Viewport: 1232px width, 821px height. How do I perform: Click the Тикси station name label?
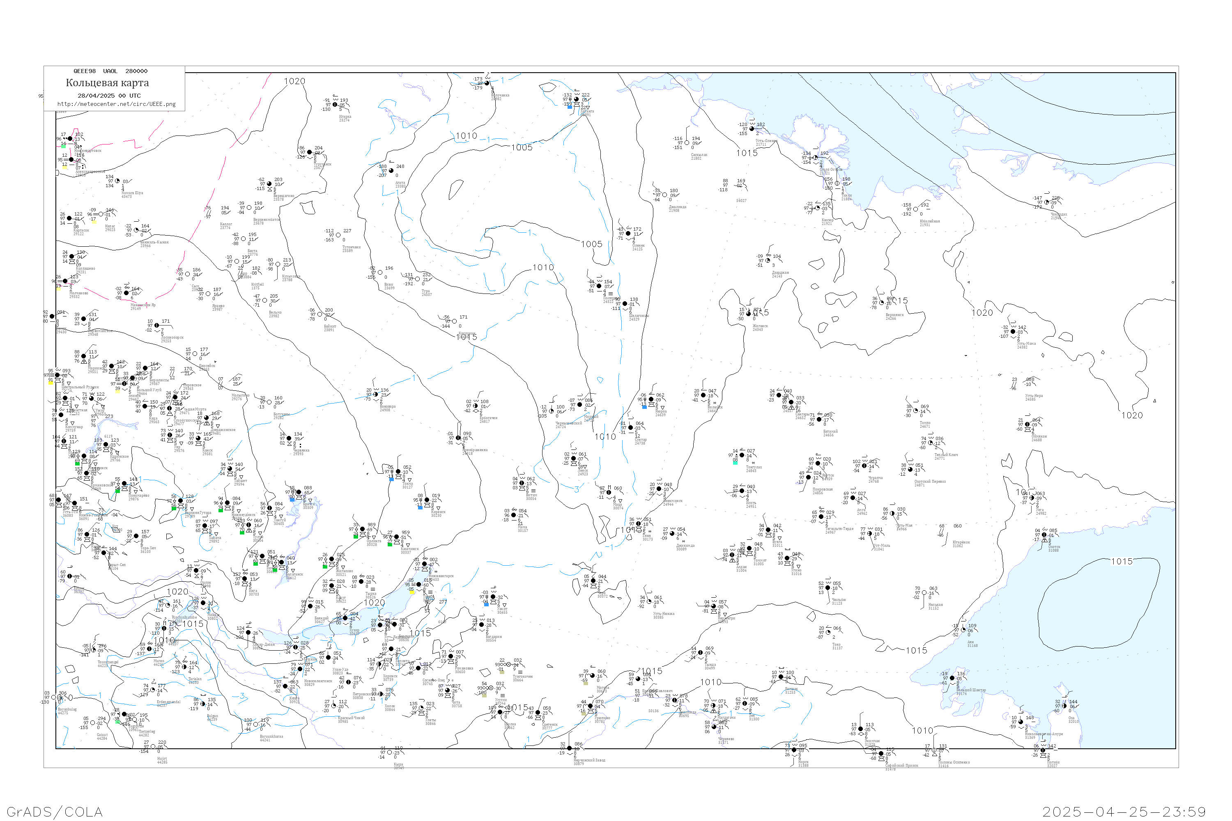coord(846,195)
